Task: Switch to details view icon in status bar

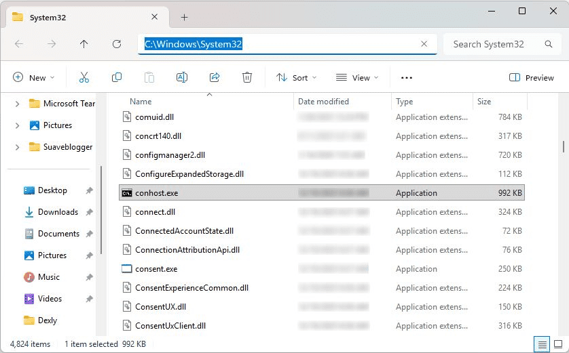Action: (542, 344)
